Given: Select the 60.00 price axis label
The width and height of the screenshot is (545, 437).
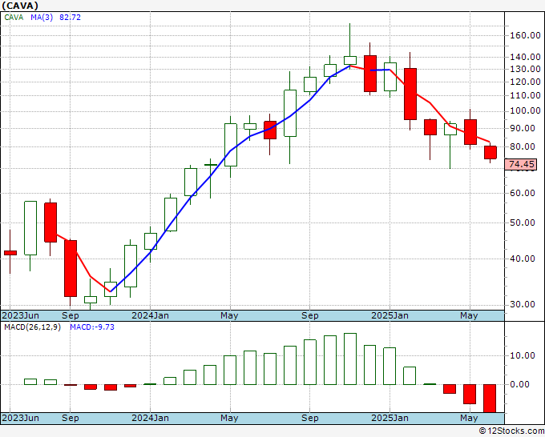Looking at the screenshot, I should [523, 194].
